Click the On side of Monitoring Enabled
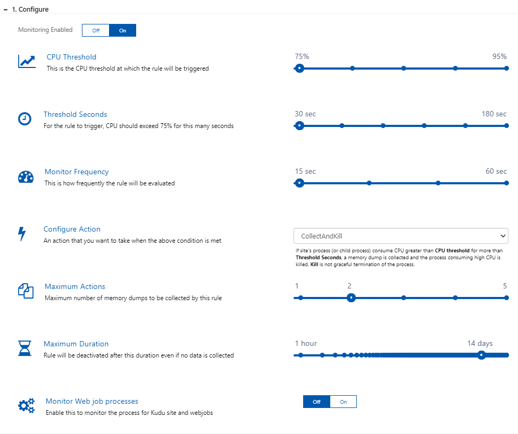518x434 pixels. pos(122,30)
